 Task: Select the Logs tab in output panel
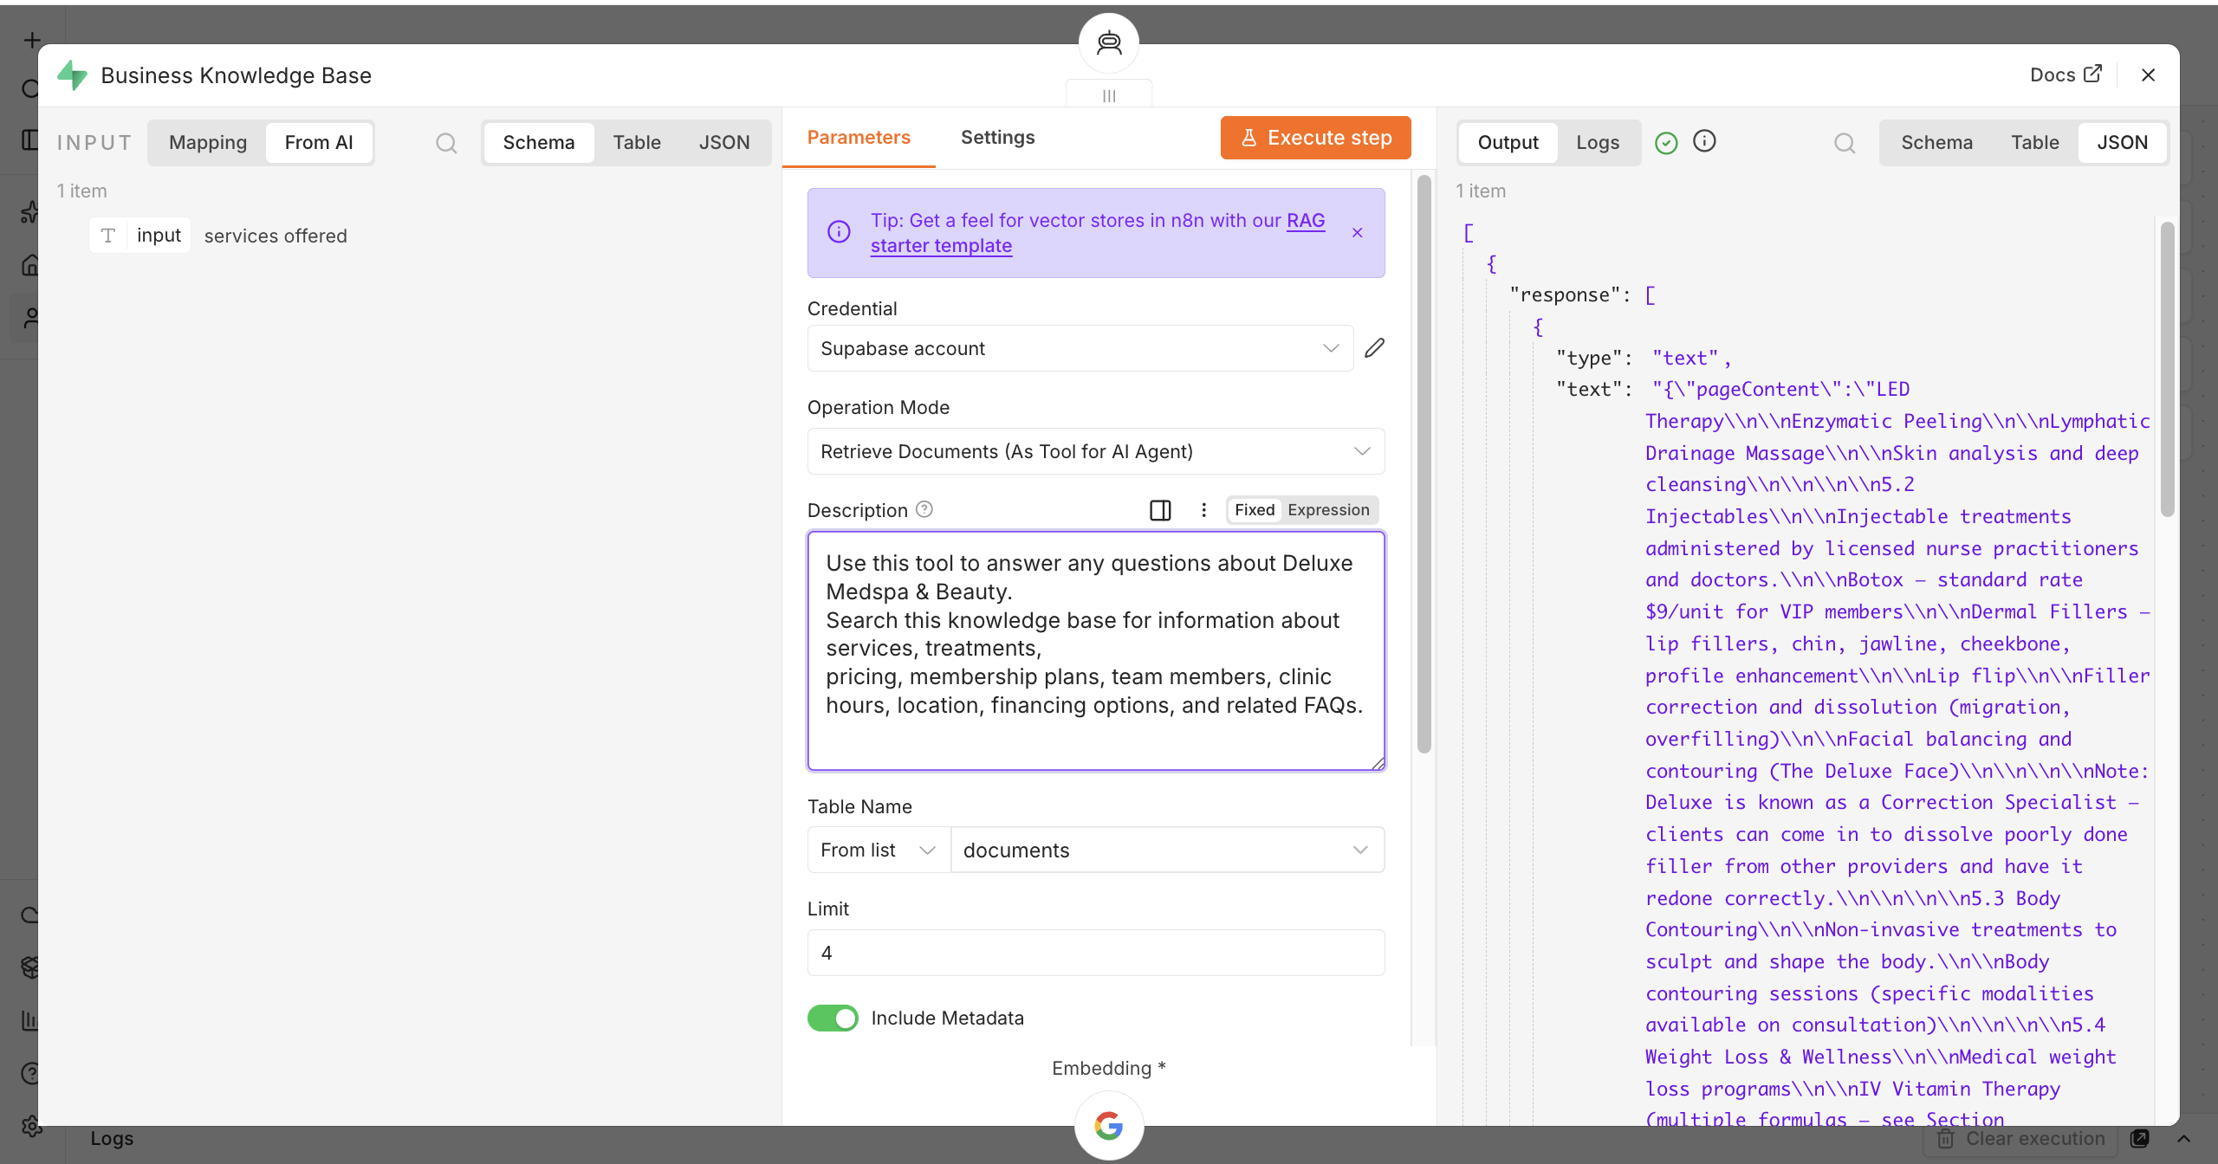point(1598,143)
